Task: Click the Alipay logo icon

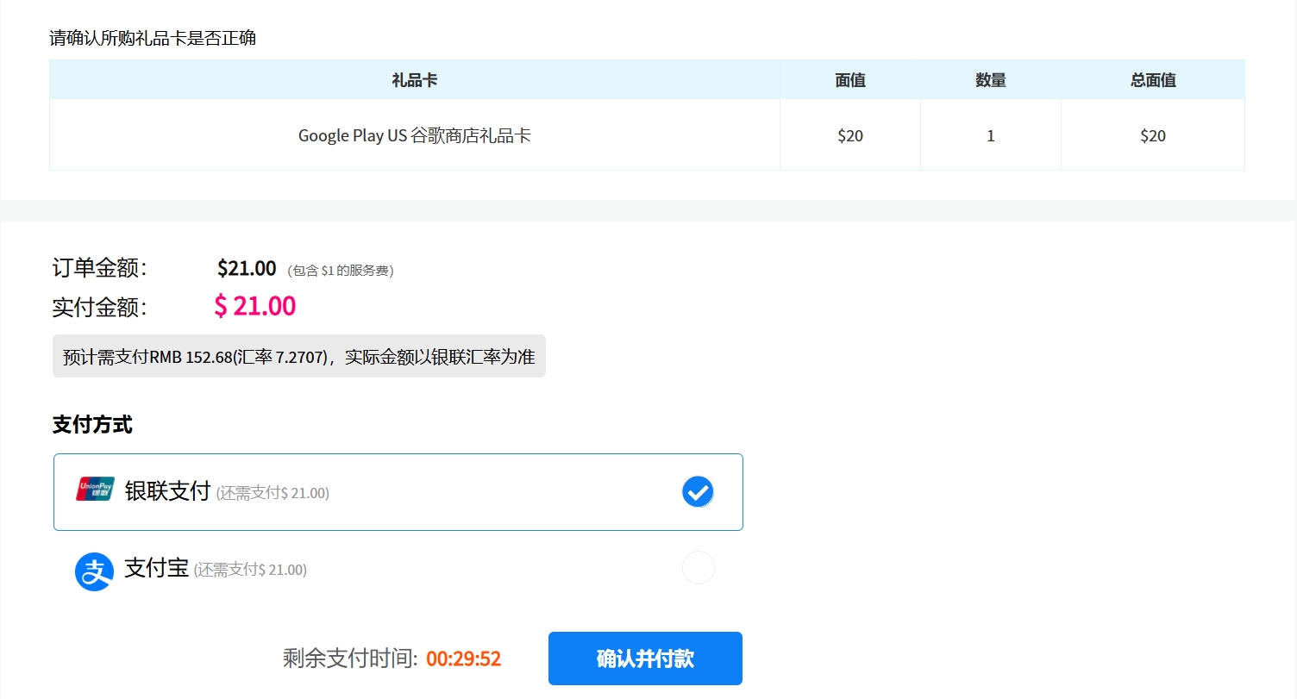Action: (95, 571)
